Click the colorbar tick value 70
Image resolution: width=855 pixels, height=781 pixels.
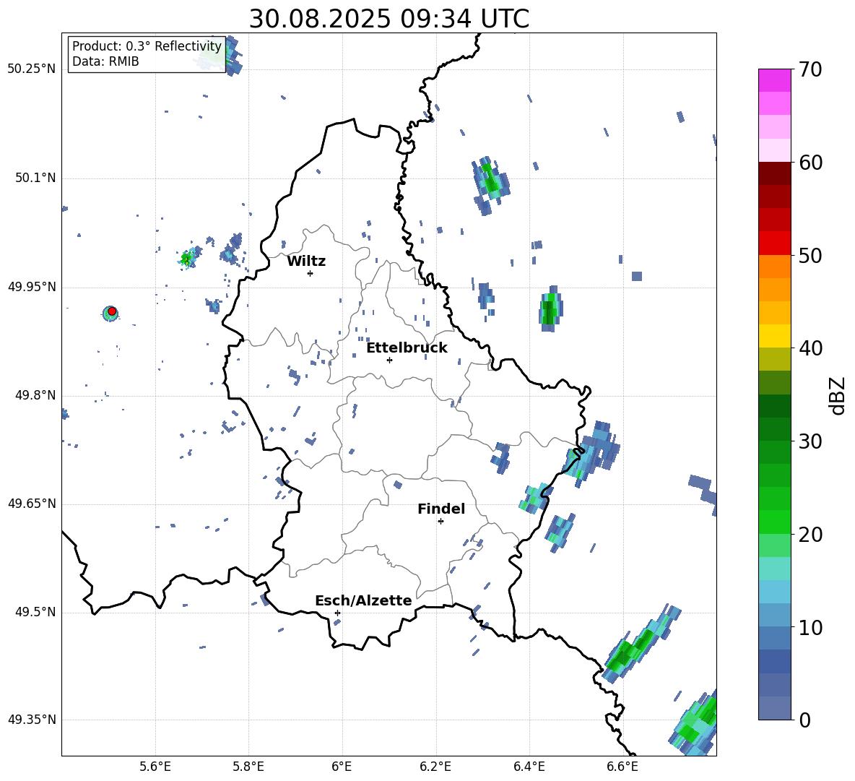(x=810, y=70)
